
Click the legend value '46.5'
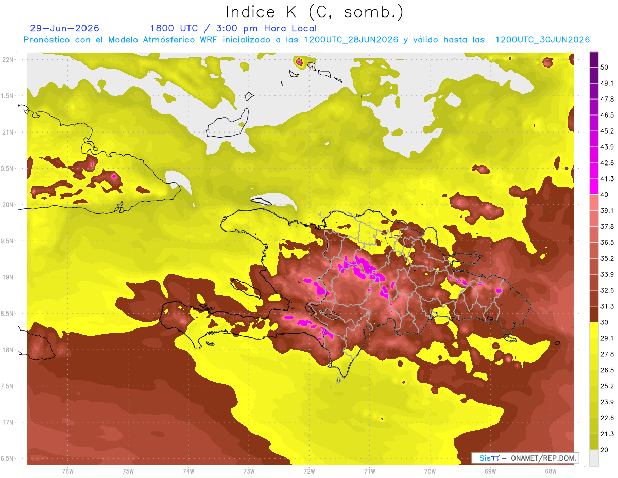tap(607, 115)
